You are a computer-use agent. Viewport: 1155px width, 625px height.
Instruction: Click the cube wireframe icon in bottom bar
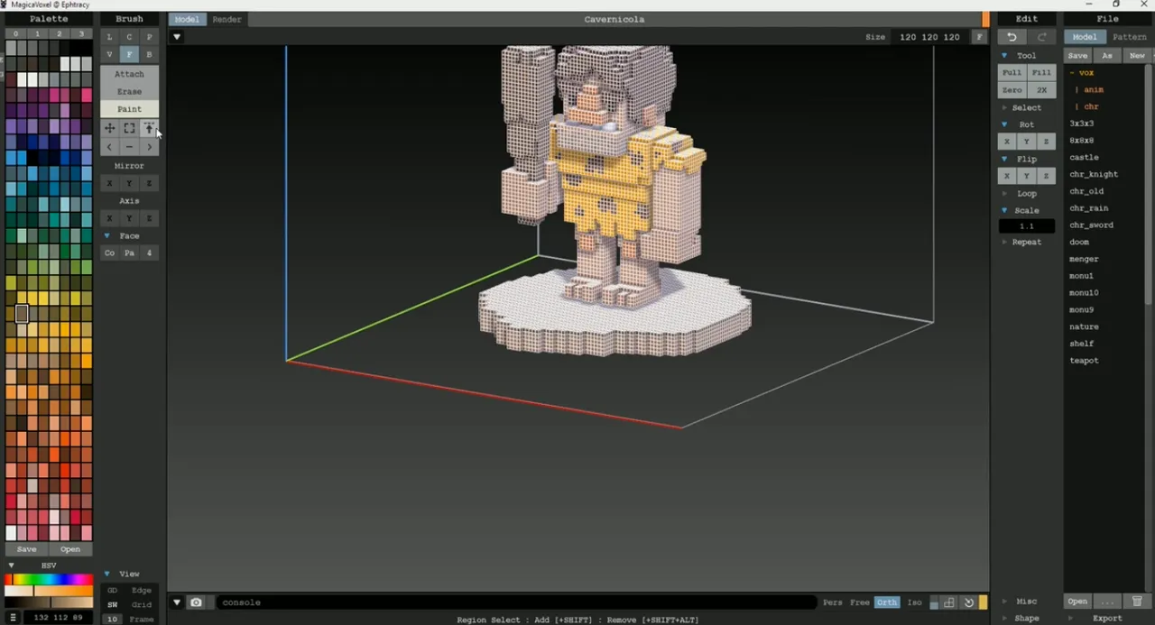click(949, 602)
